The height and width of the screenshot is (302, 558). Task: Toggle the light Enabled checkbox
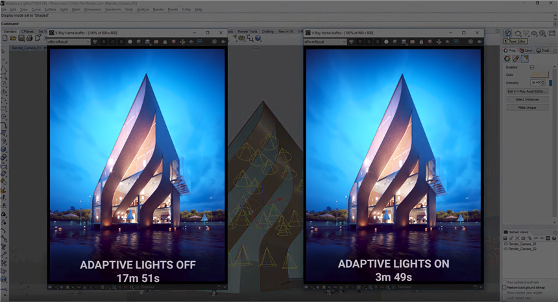tap(532, 67)
